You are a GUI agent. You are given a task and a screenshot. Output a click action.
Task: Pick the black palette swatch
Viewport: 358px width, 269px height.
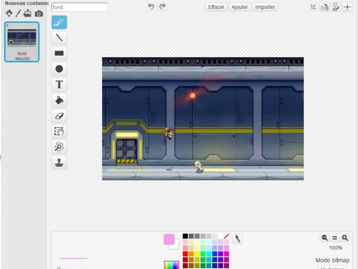(x=185, y=236)
